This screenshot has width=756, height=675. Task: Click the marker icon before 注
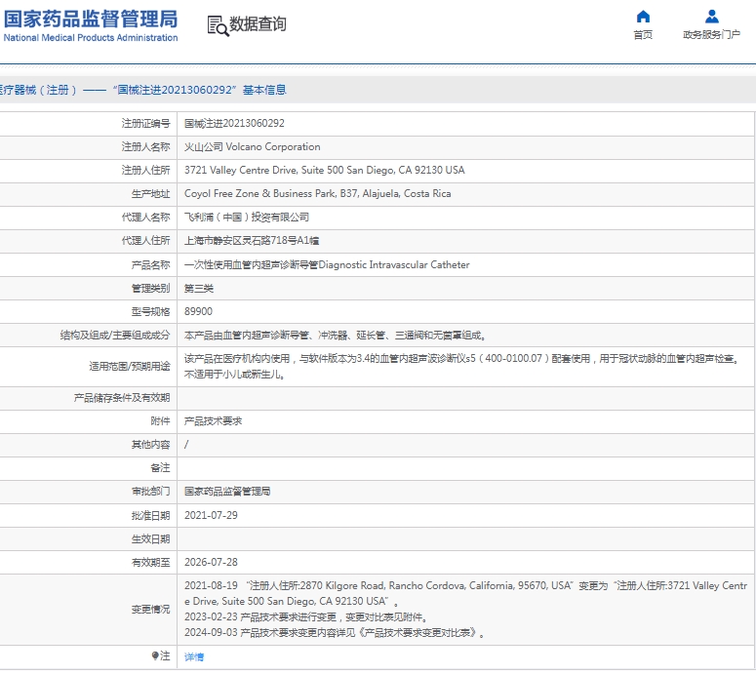click(x=155, y=655)
